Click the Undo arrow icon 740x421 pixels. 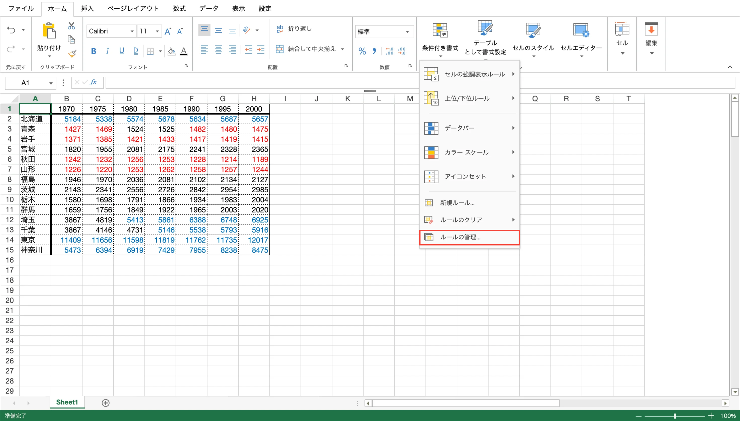coord(11,30)
